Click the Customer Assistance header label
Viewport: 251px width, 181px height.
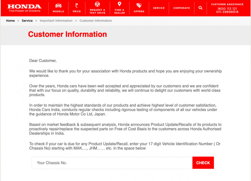[x=227, y=5]
